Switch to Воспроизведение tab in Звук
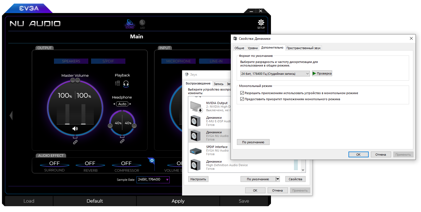The image size is (421, 212). point(198,83)
